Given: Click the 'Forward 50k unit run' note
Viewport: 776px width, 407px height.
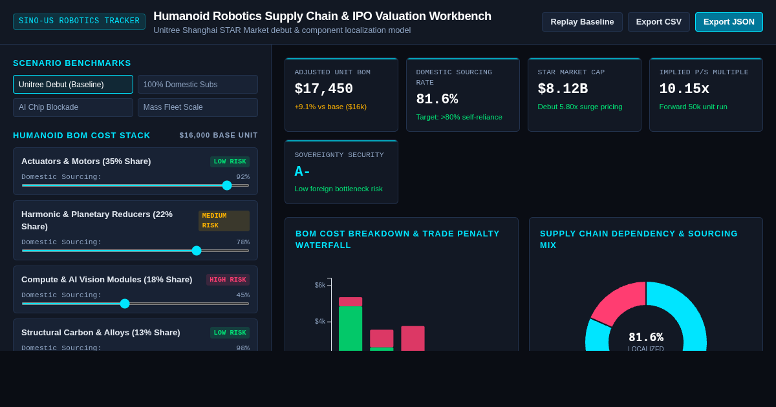Looking at the screenshot, I should (x=693, y=107).
